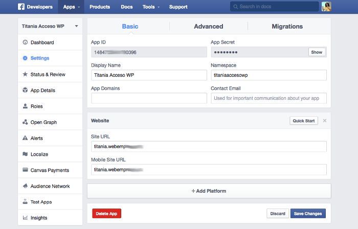Discard the pending changes
Screen dimensions: 358x229
tap(278, 214)
